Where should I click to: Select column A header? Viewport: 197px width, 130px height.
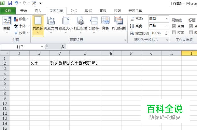pyautogui.click(x=19, y=53)
